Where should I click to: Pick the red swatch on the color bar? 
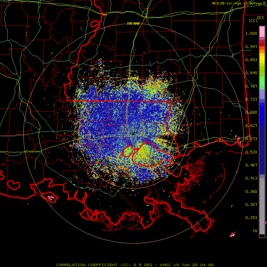(262, 44)
